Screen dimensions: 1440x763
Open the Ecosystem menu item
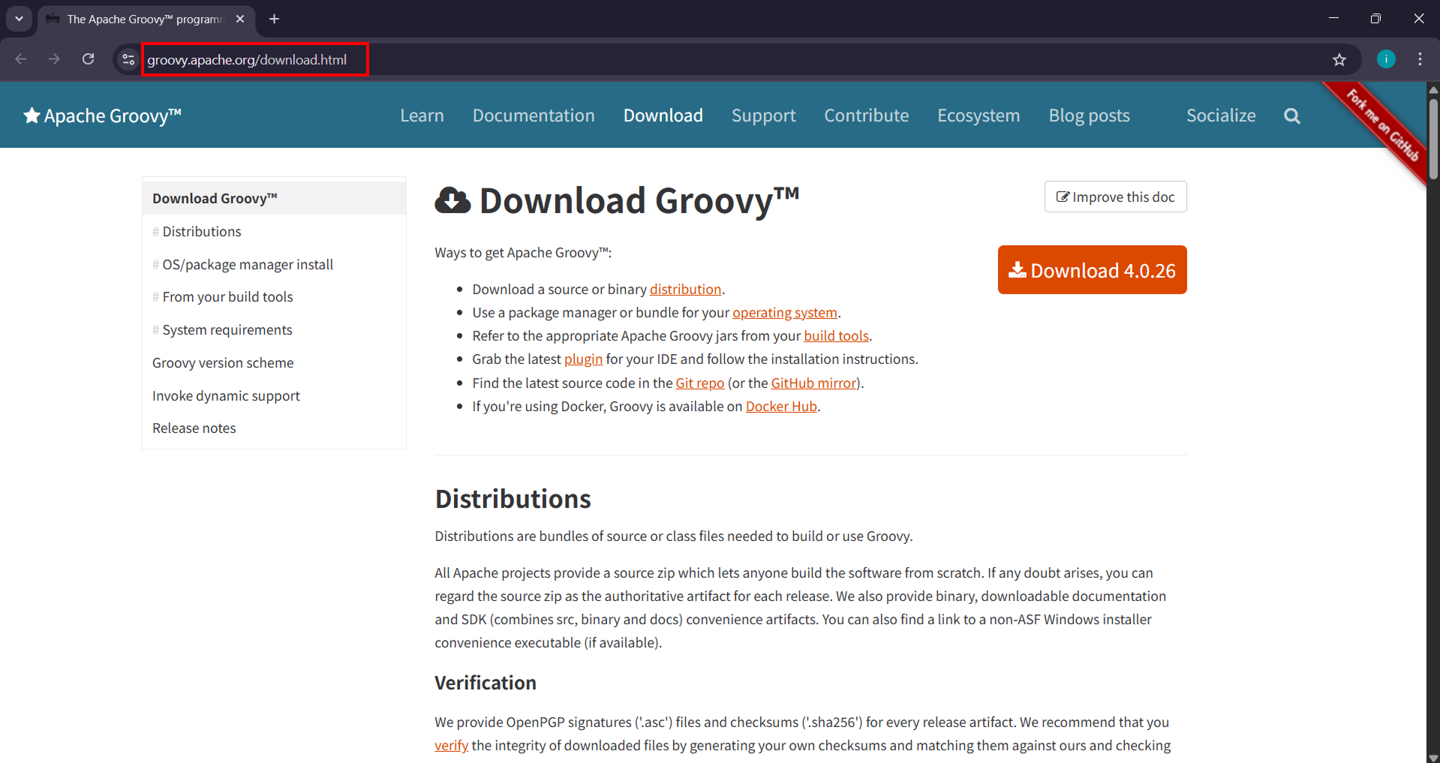(979, 116)
